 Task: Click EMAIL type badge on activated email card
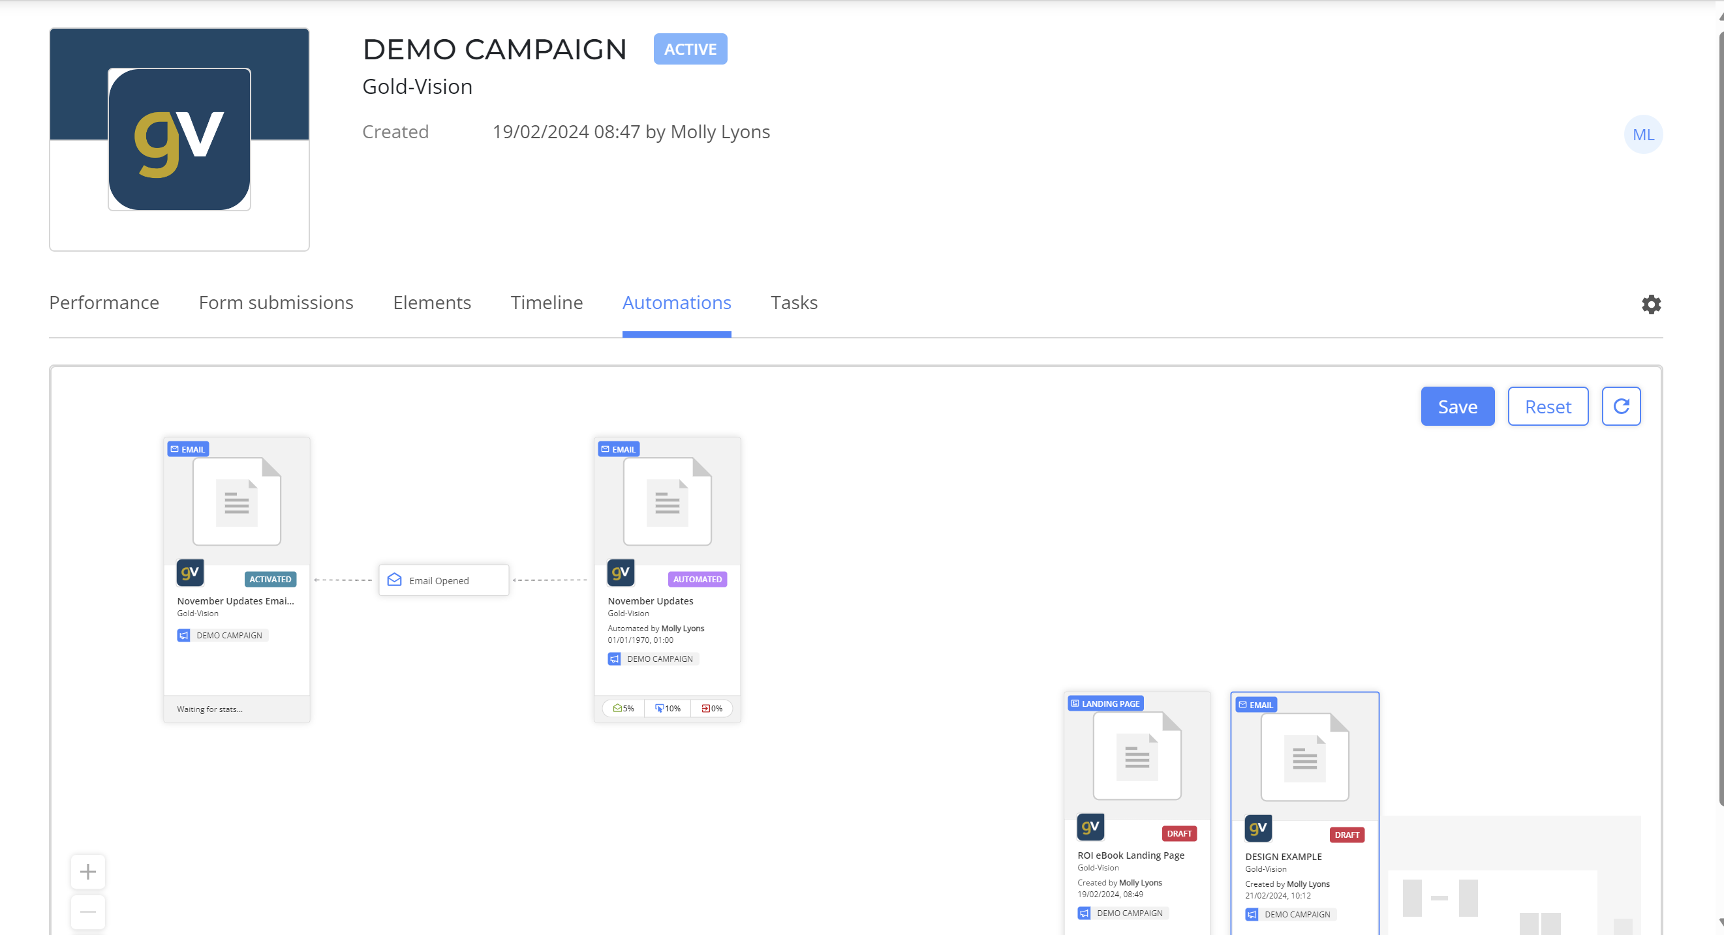pos(188,449)
